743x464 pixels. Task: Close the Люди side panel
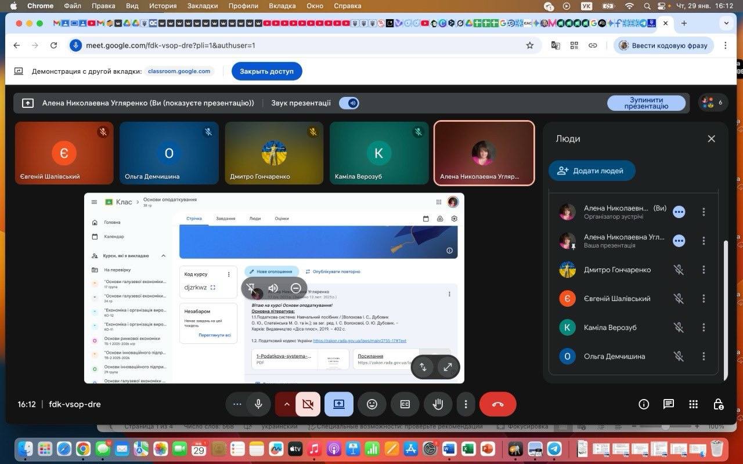711,139
